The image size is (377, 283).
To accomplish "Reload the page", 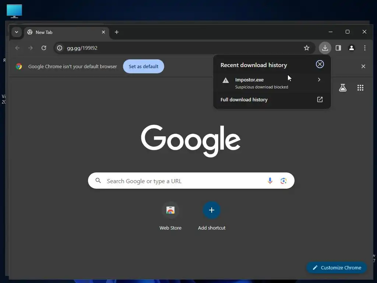I will point(44,48).
